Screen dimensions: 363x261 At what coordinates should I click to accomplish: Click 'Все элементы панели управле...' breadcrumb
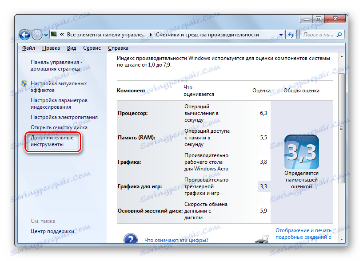pyautogui.click(x=106, y=35)
